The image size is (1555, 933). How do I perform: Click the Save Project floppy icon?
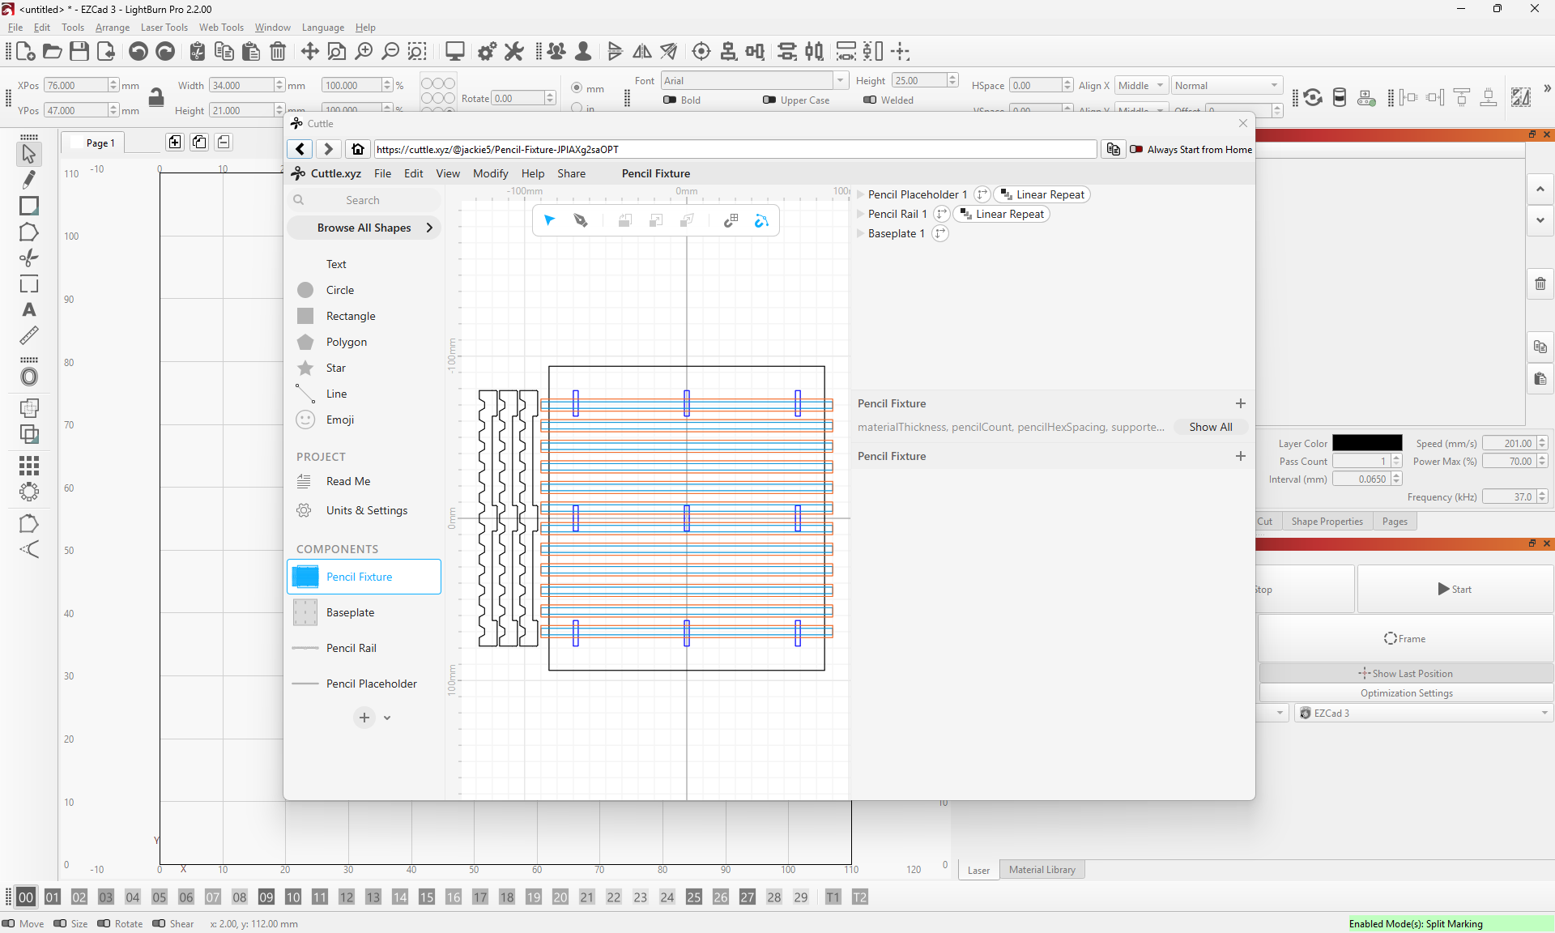pos(79,52)
